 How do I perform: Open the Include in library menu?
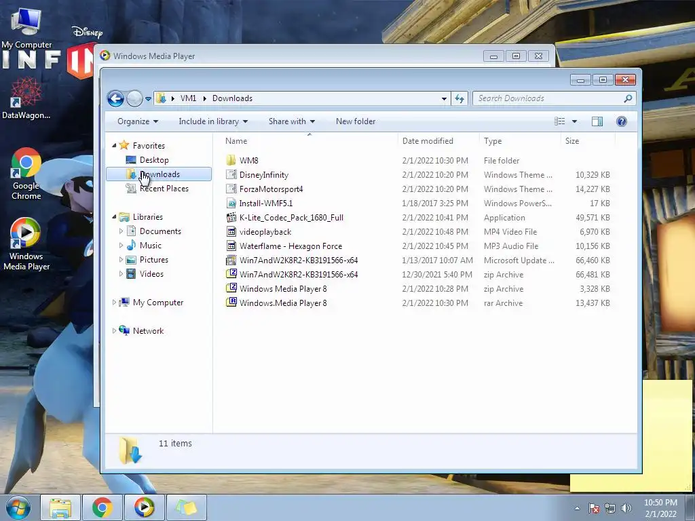(213, 121)
